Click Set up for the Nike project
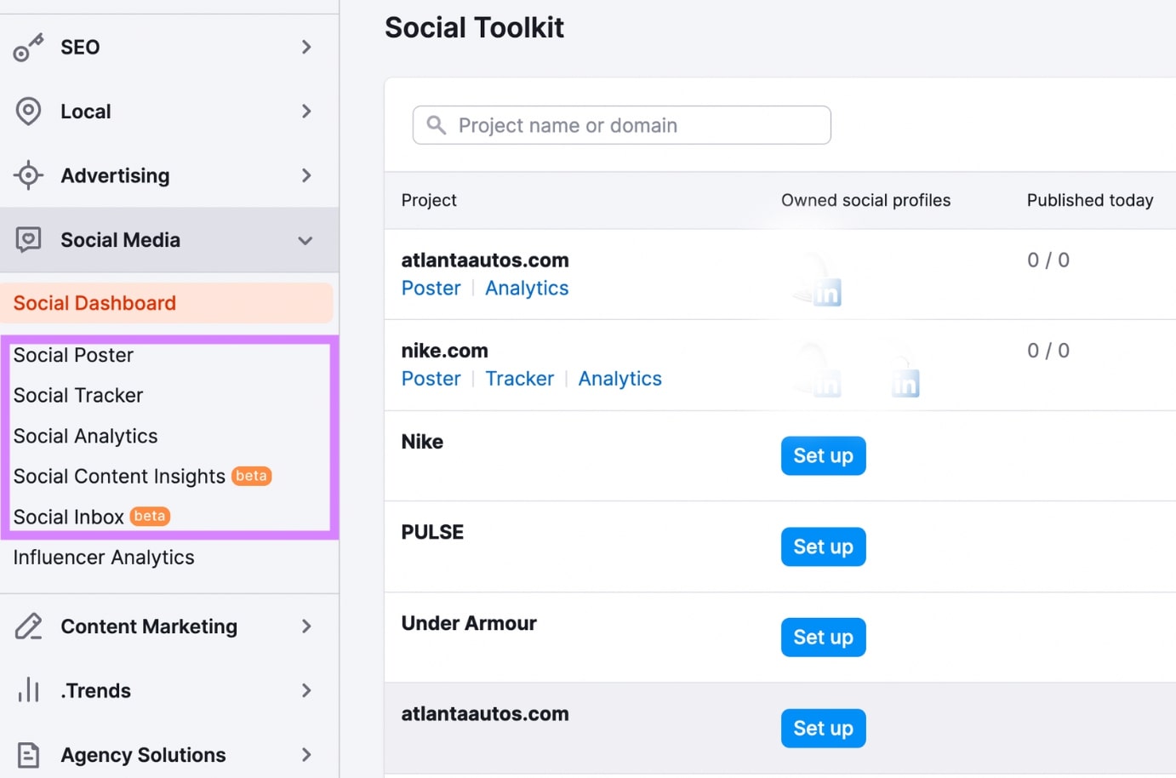 pyautogui.click(x=822, y=455)
